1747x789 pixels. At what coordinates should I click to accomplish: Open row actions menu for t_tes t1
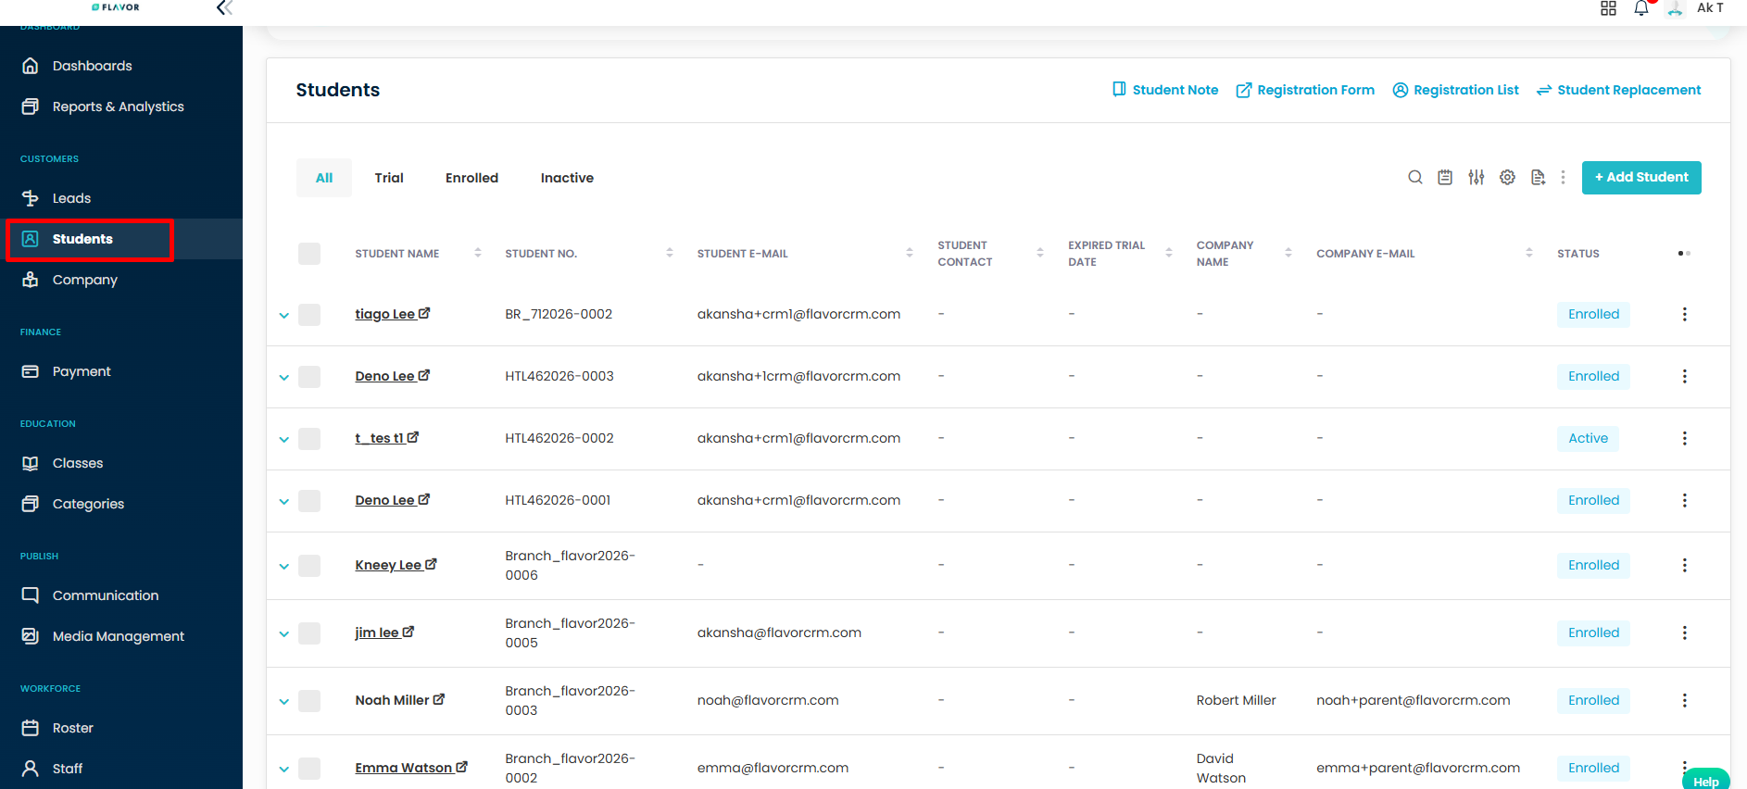1684,438
